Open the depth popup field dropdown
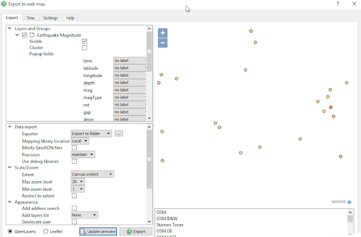Viewport: 361px width, 237px height. pos(130,83)
